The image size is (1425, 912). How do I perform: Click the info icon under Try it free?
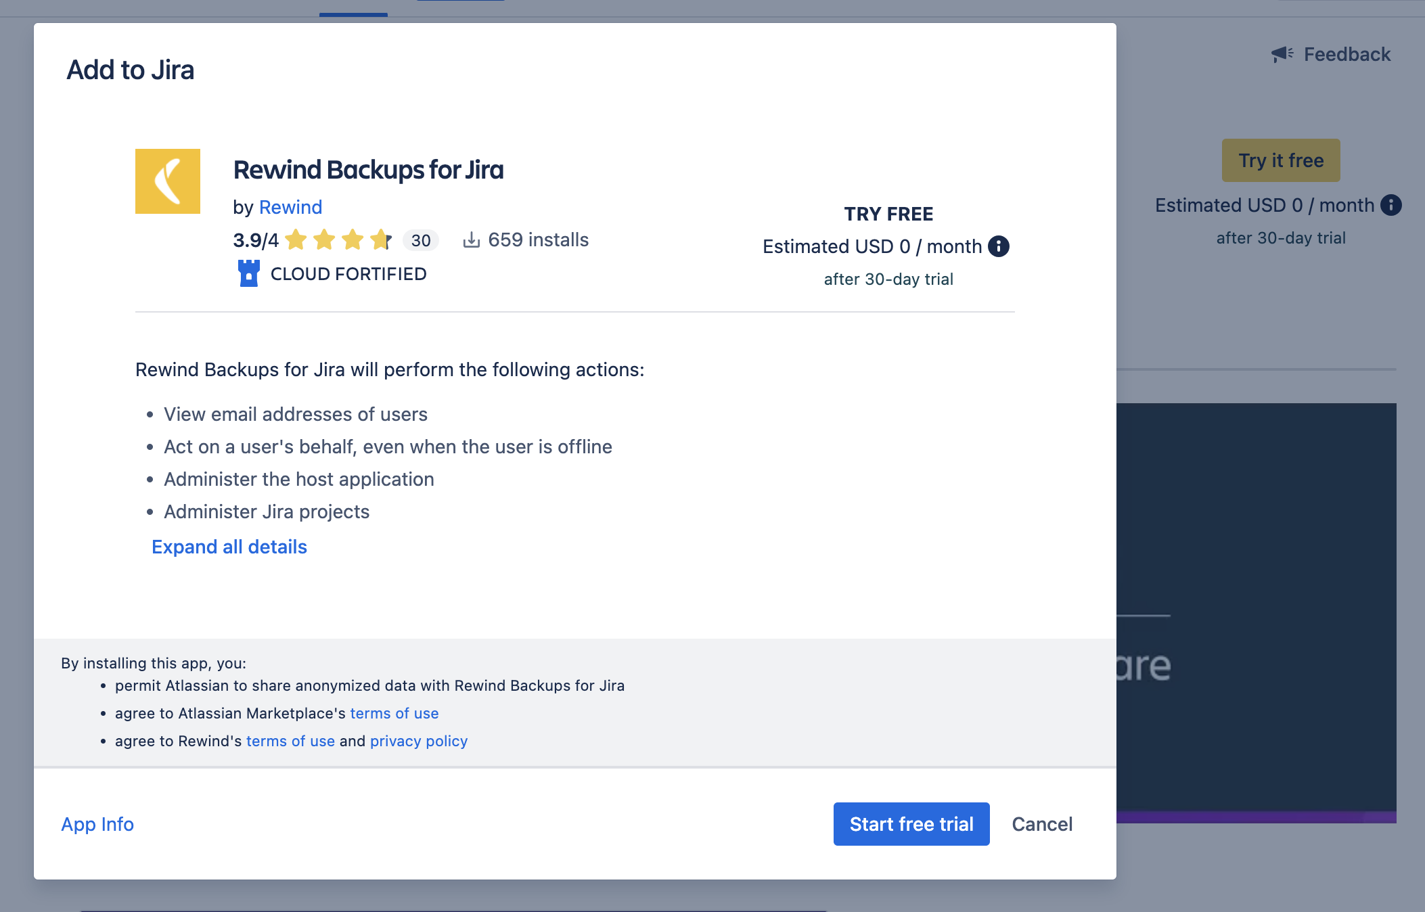1393,205
